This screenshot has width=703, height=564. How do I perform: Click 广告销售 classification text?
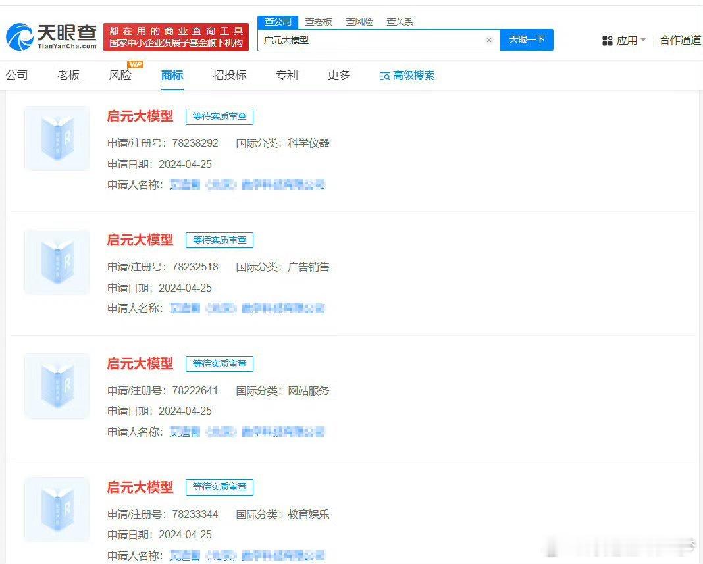(x=309, y=267)
